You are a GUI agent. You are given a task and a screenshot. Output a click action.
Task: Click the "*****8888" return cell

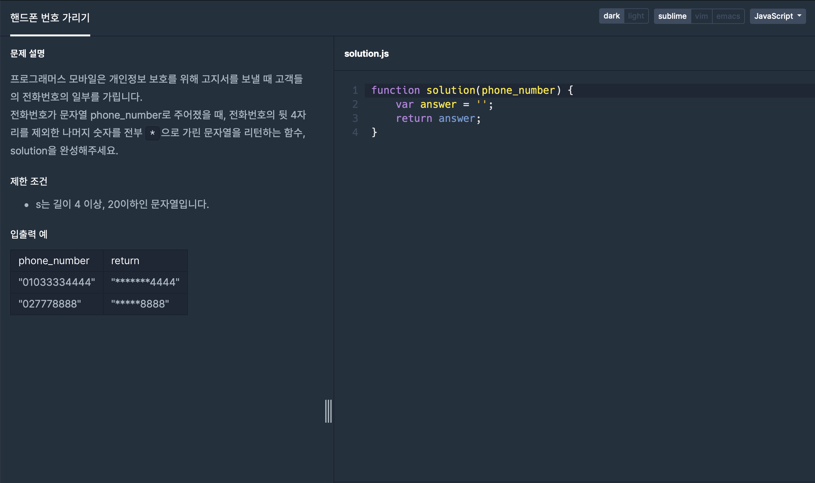(140, 304)
